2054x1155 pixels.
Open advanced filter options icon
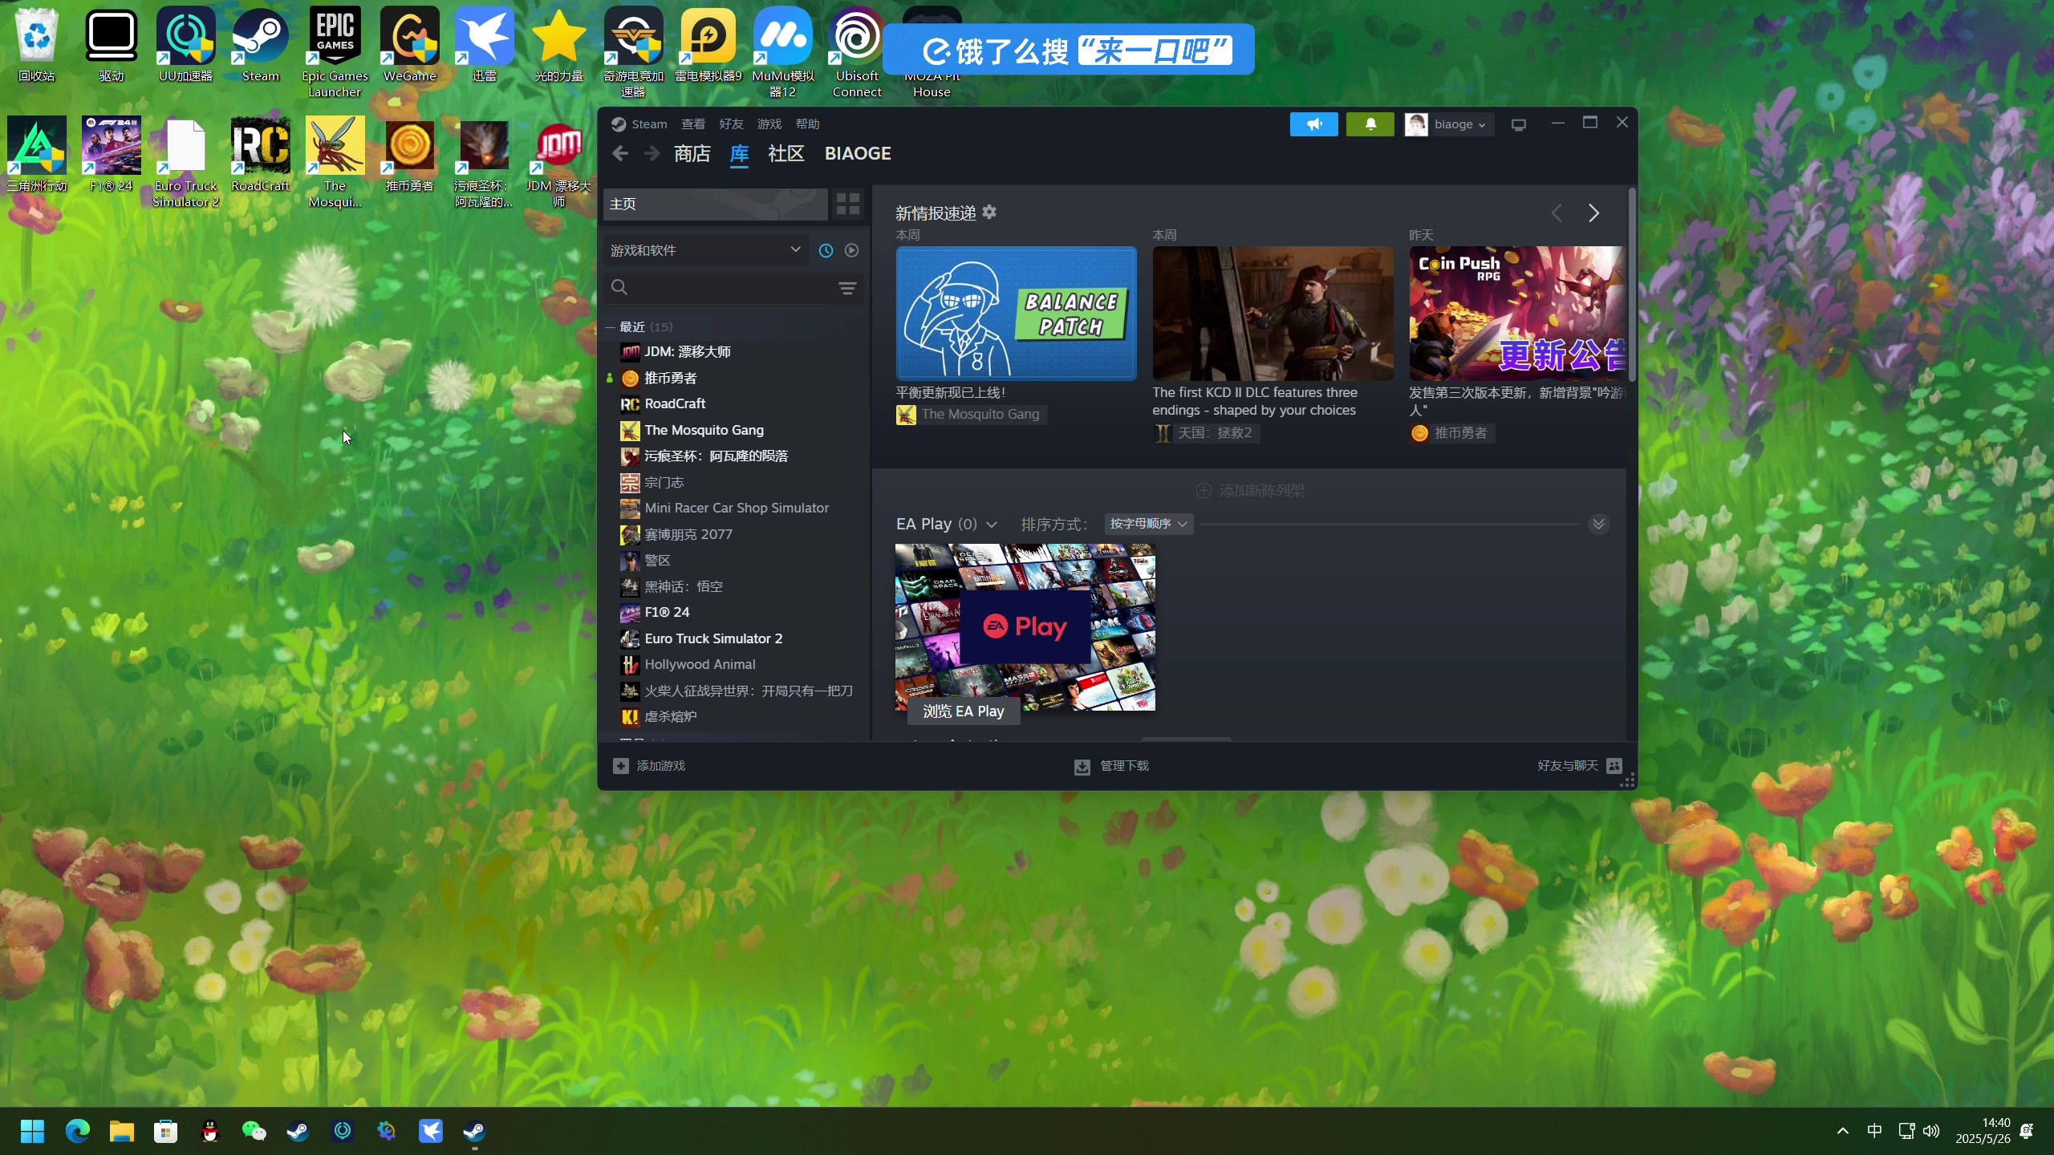(847, 288)
